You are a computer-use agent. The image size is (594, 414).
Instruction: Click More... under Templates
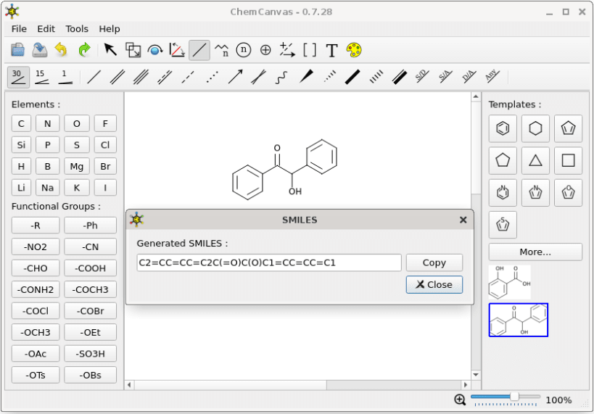coord(535,252)
